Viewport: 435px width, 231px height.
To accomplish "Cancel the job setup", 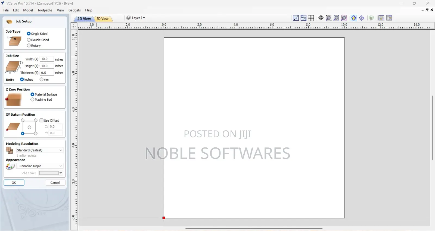I will [x=55, y=183].
